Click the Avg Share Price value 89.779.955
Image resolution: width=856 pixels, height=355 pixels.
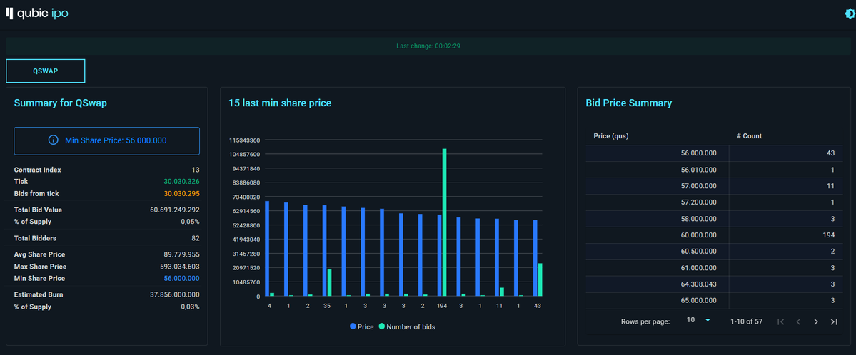pos(181,254)
